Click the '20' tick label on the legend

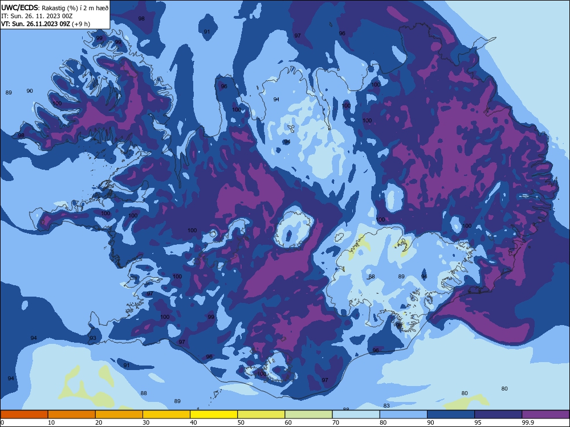[x=99, y=422]
